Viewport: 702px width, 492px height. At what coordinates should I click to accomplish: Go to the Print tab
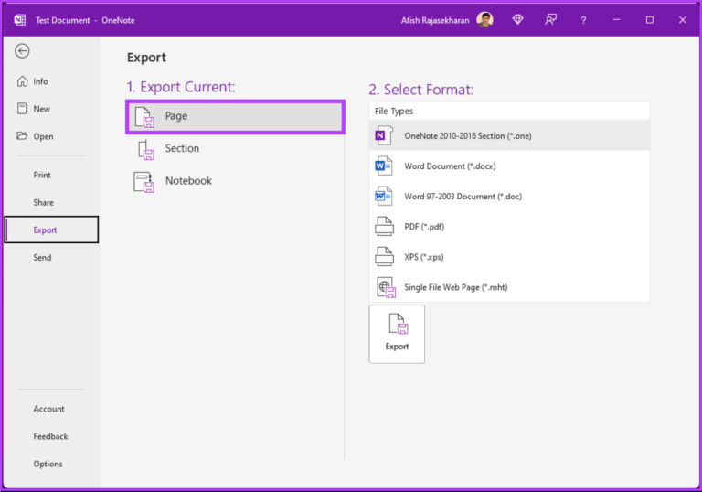[x=51, y=175]
